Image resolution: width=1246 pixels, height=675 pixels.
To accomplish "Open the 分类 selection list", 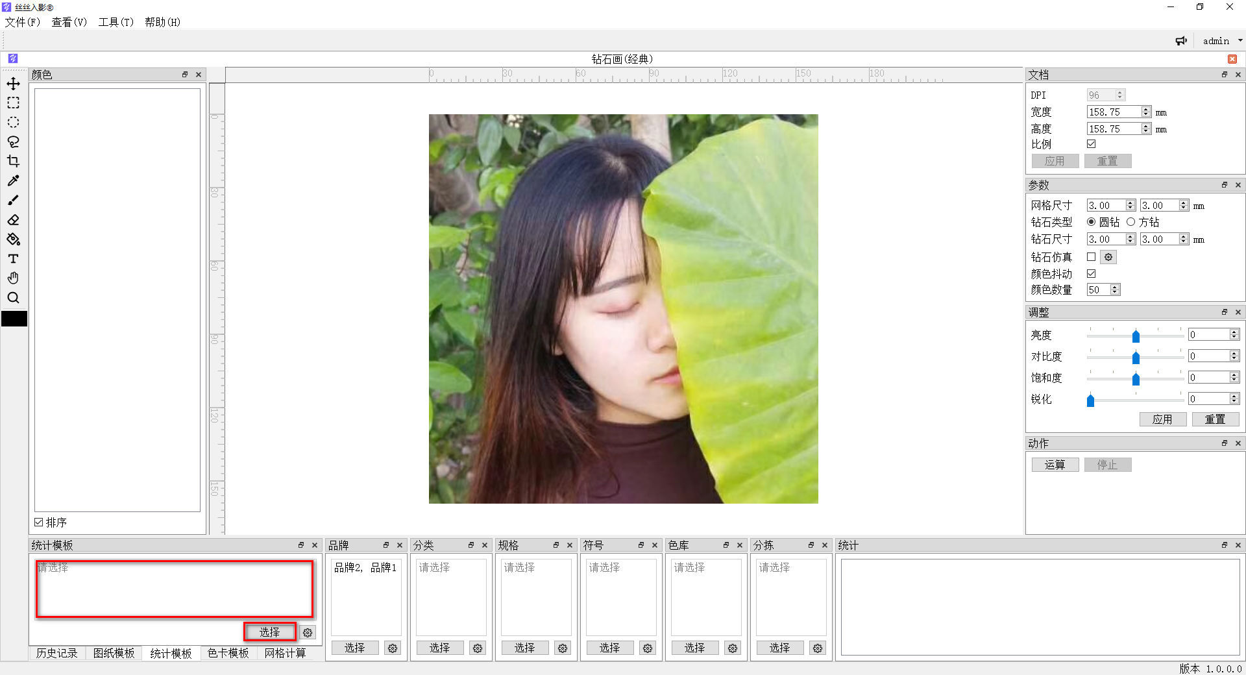I will tap(439, 648).
